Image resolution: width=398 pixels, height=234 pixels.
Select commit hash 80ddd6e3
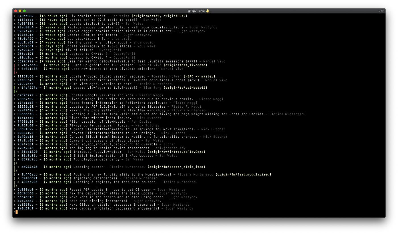[26, 114]
